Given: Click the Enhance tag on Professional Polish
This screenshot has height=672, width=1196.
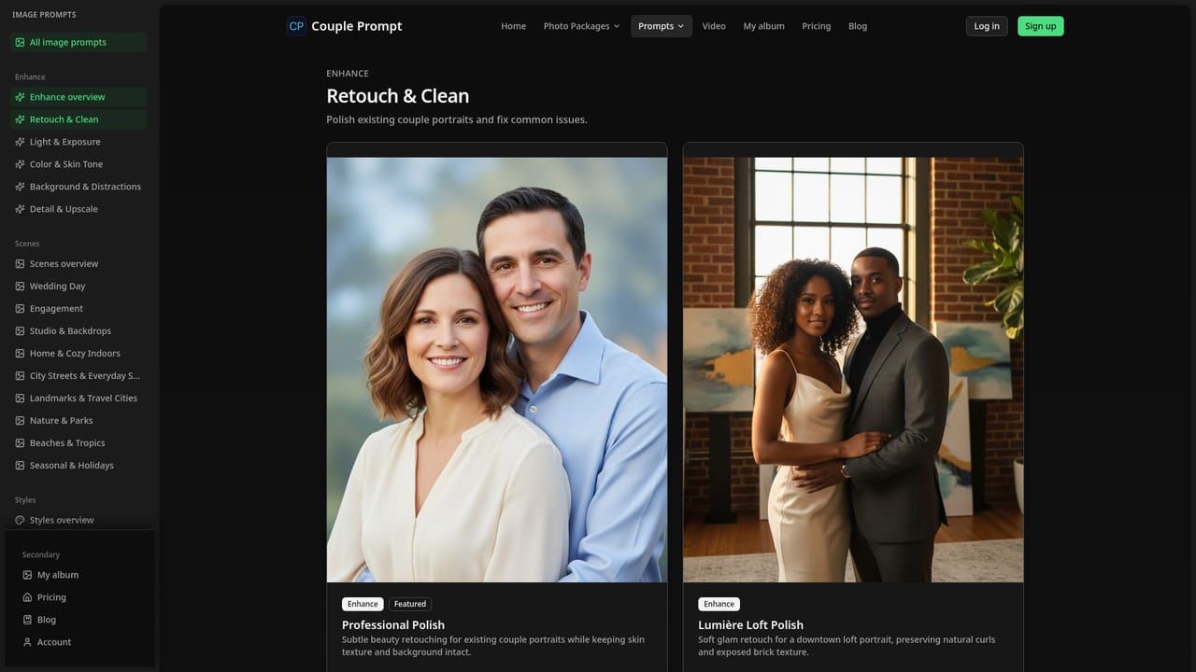Looking at the screenshot, I should point(363,604).
